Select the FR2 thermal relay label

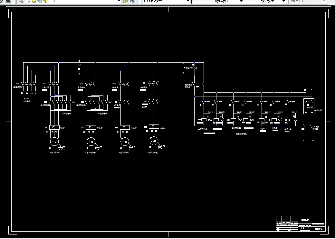pos(83,127)
